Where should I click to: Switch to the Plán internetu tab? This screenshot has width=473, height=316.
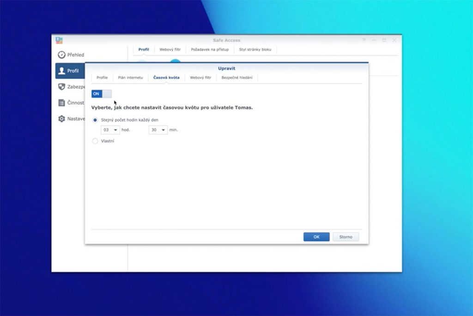point(130,78)
